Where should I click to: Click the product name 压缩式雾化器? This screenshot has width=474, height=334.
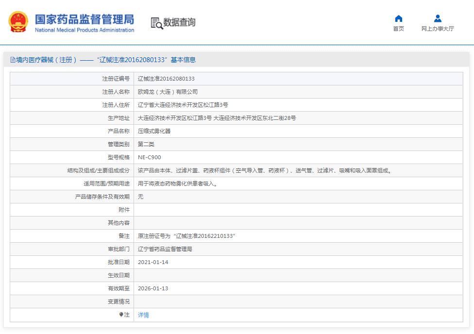pyautogui.click(x=154, y=131)
